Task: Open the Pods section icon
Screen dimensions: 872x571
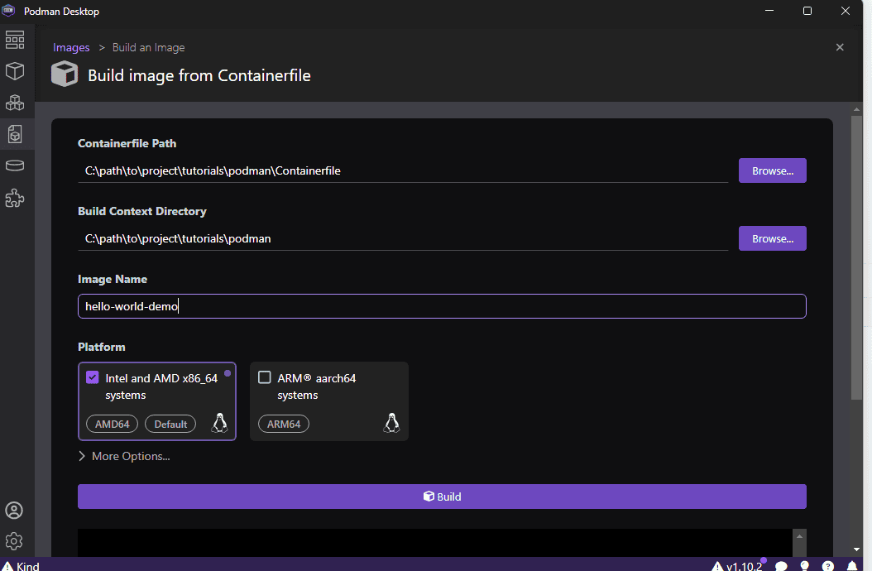Action: (x=15, y=103)
